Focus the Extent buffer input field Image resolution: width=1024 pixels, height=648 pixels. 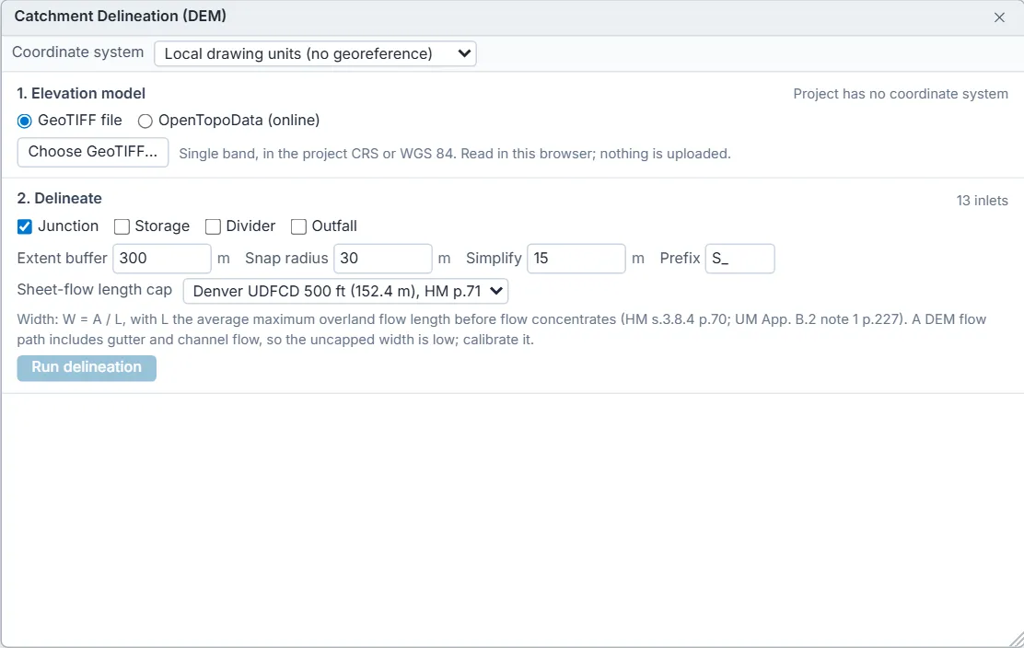click(162, 259)
